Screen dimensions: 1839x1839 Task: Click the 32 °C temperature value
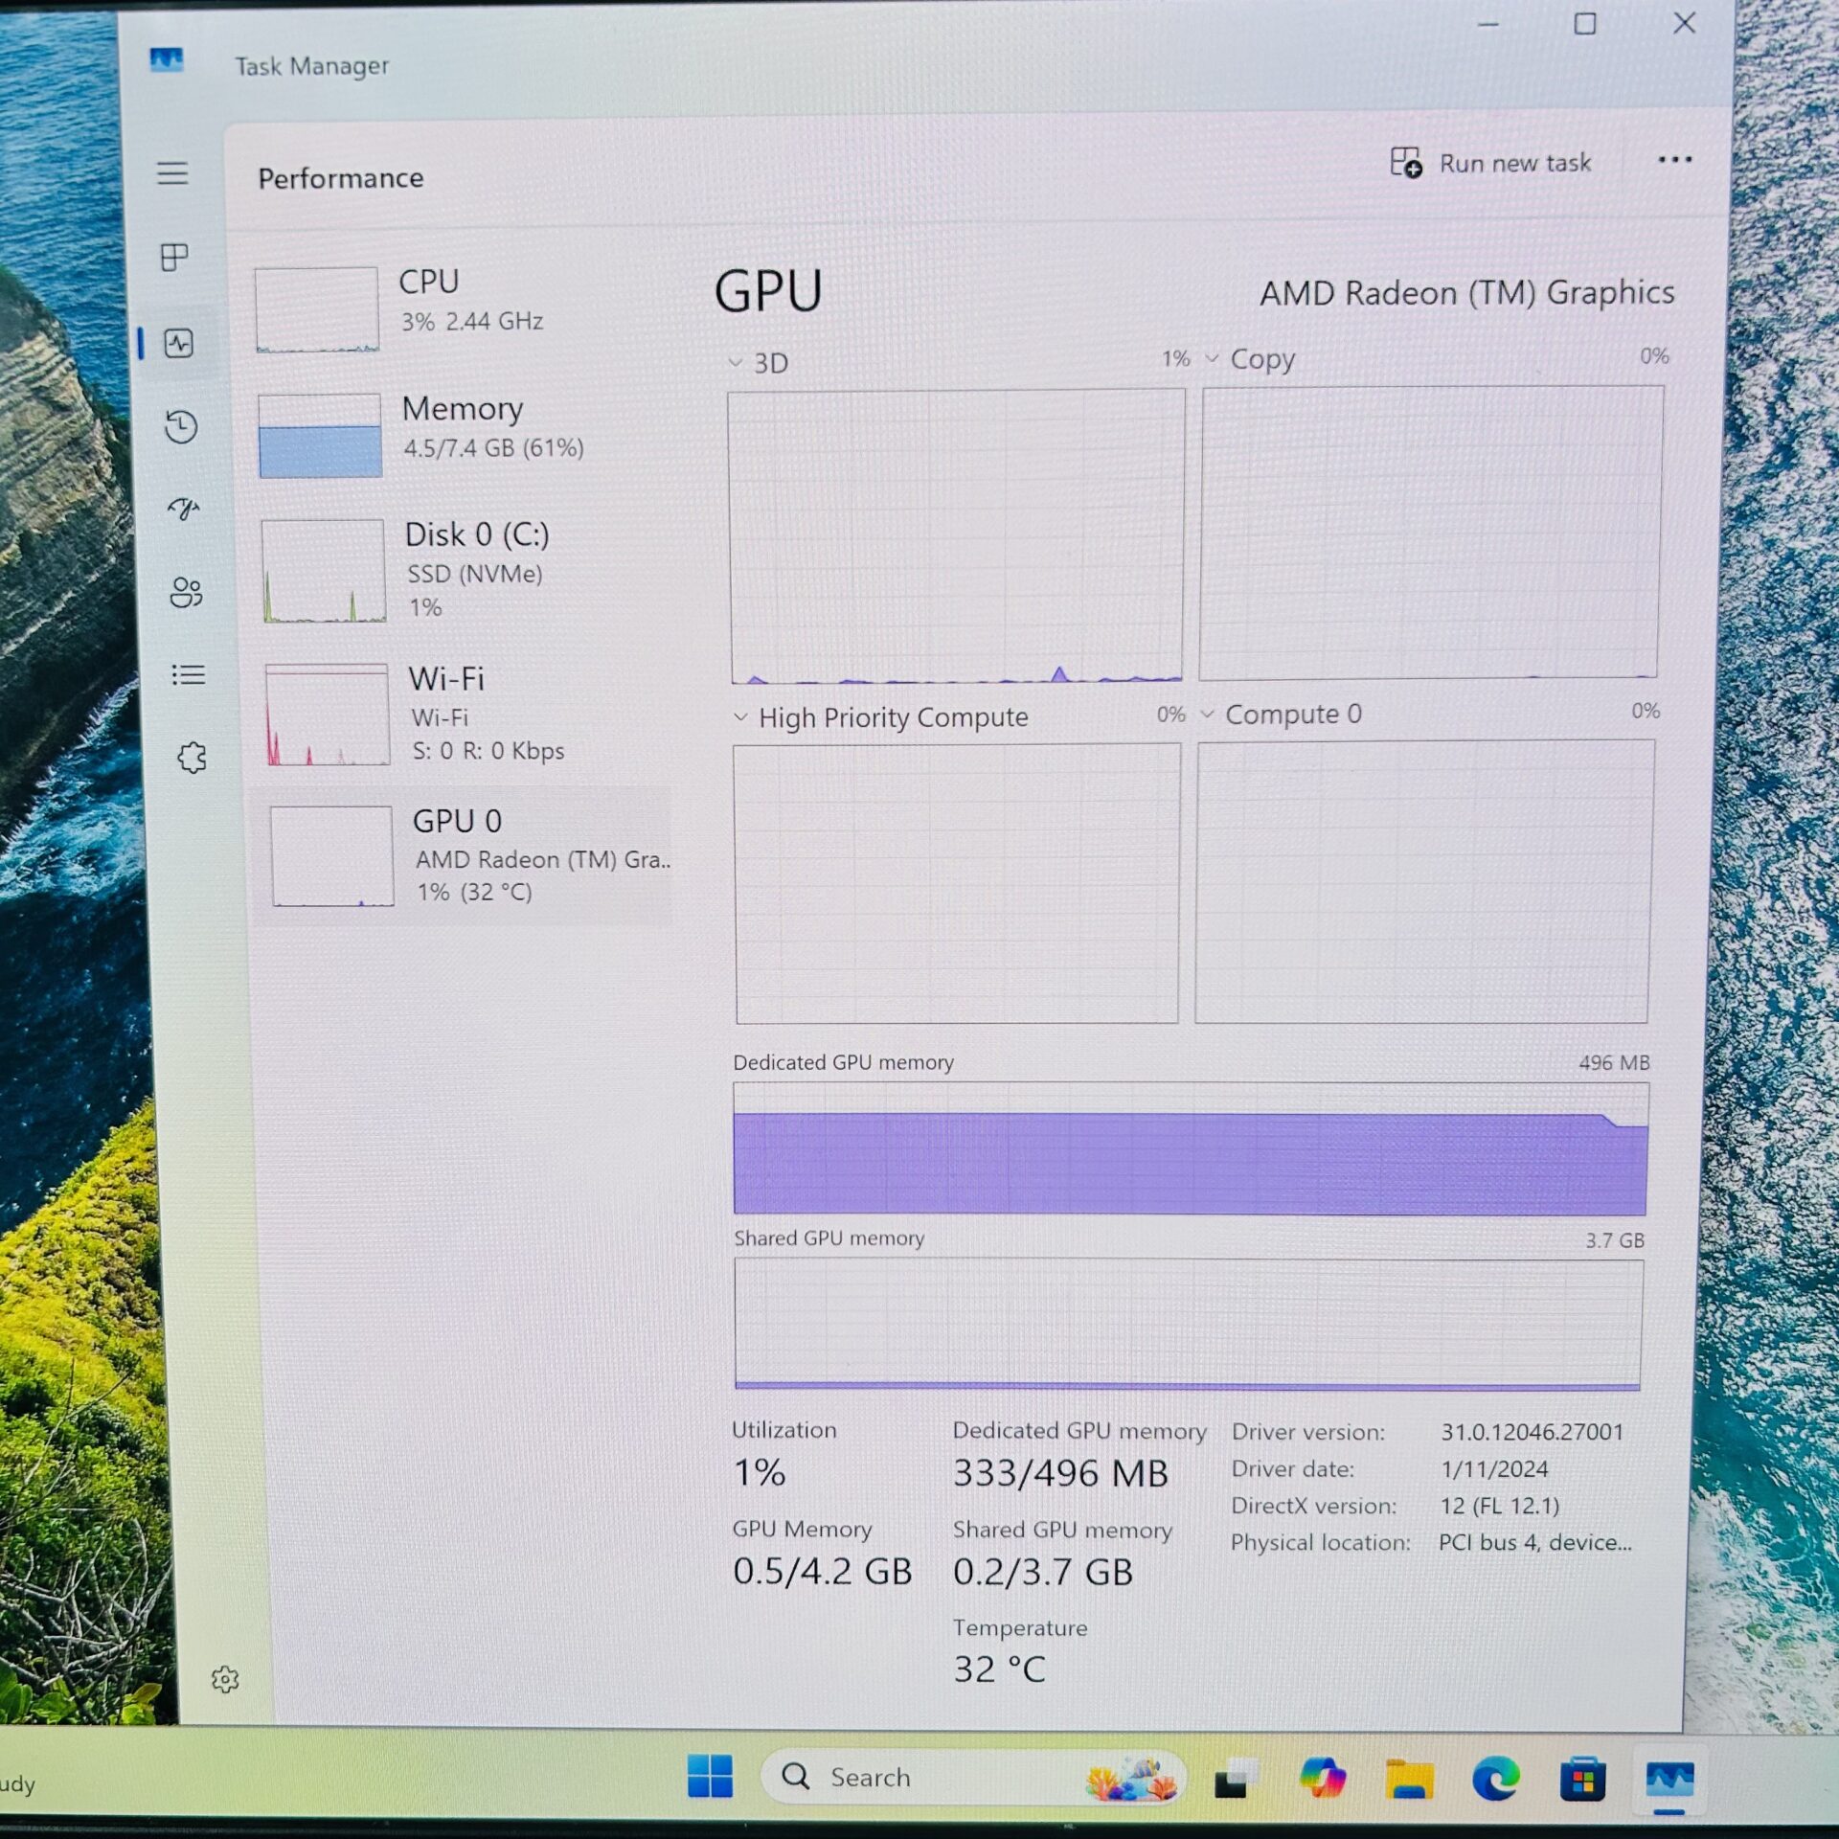[999, 1669]
